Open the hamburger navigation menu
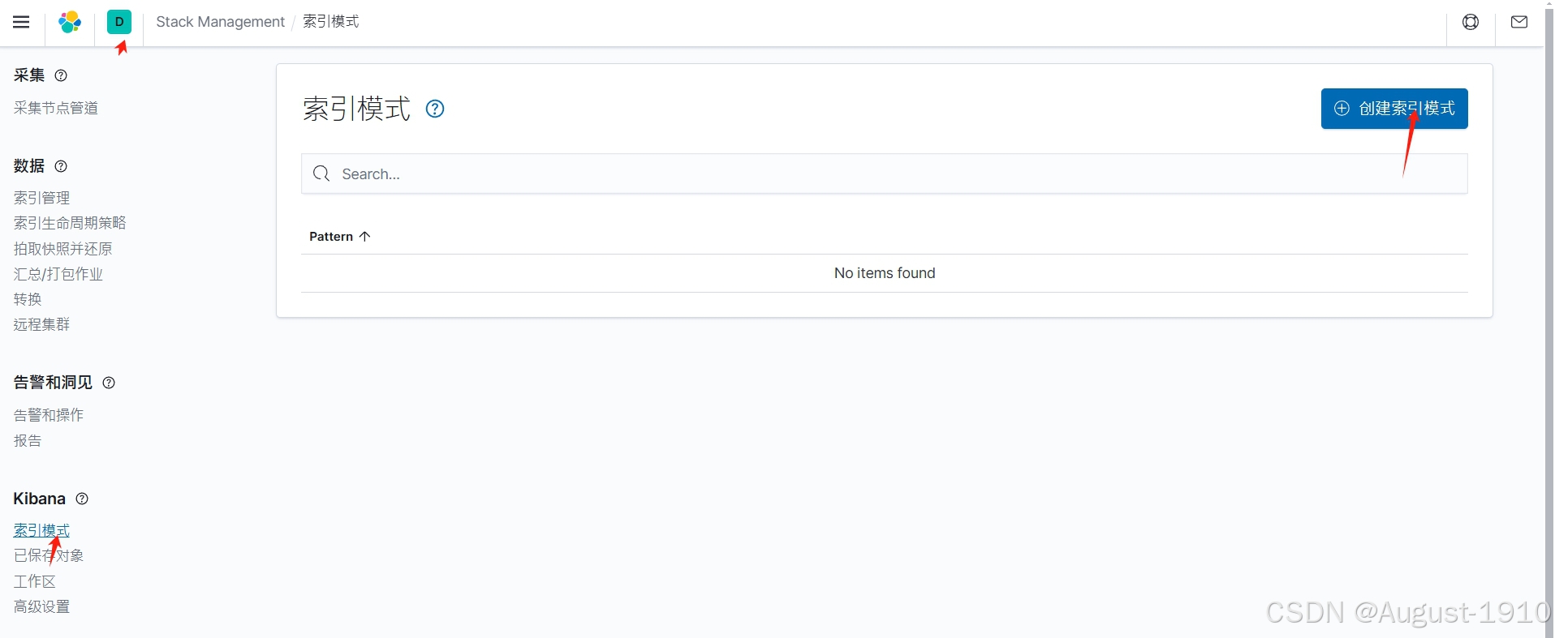 coord(21,22)
